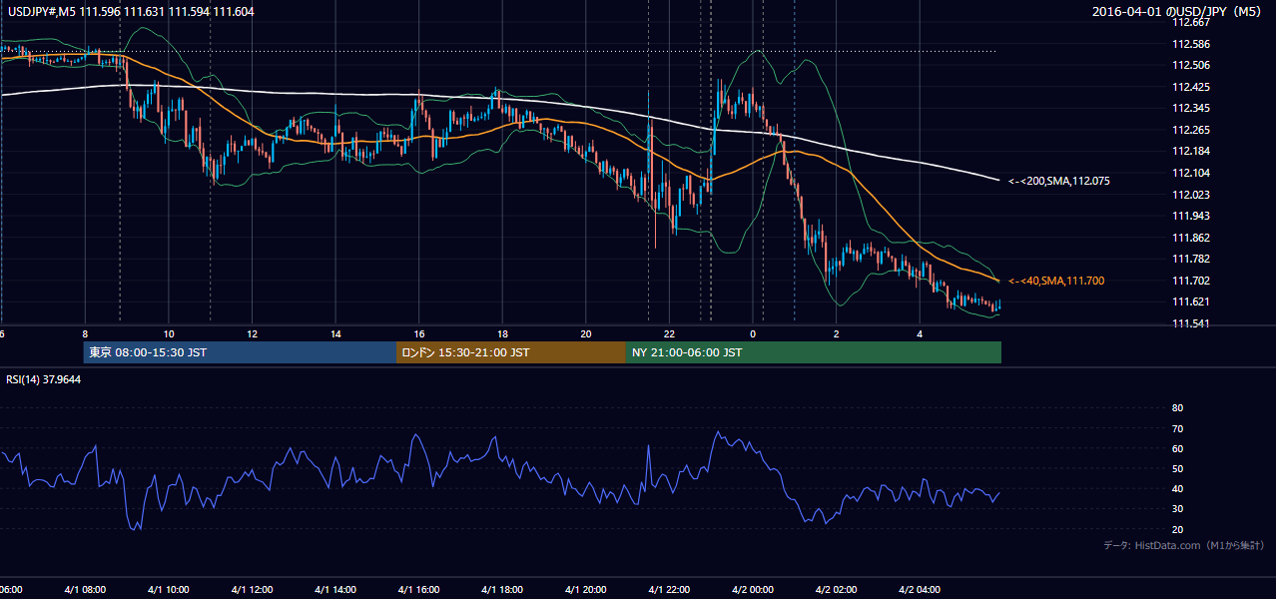Click the 4/1 10:00 bottom time label
The width and height of the screenshot is (1276, 599).
[x=168, y=590]
